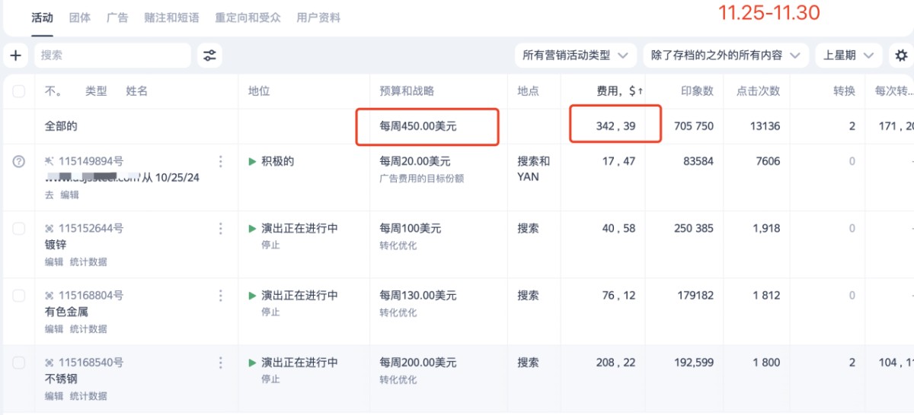Switch to the 广告 tab
The height and width of the screenshot is (415, 914).
117,17
